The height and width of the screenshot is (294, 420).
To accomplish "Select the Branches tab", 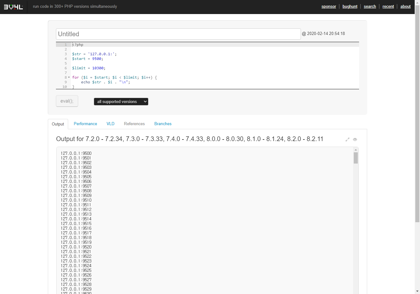I will click(x=163, y=124).
